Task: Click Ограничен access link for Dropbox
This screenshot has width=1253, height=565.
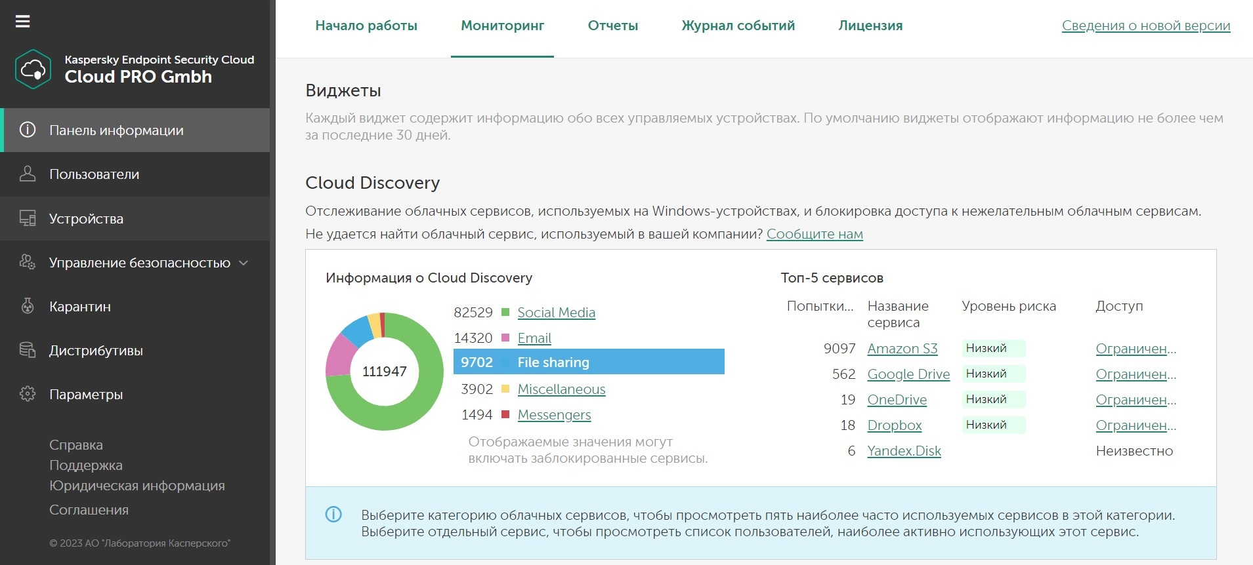Action: click(1136, 425)
